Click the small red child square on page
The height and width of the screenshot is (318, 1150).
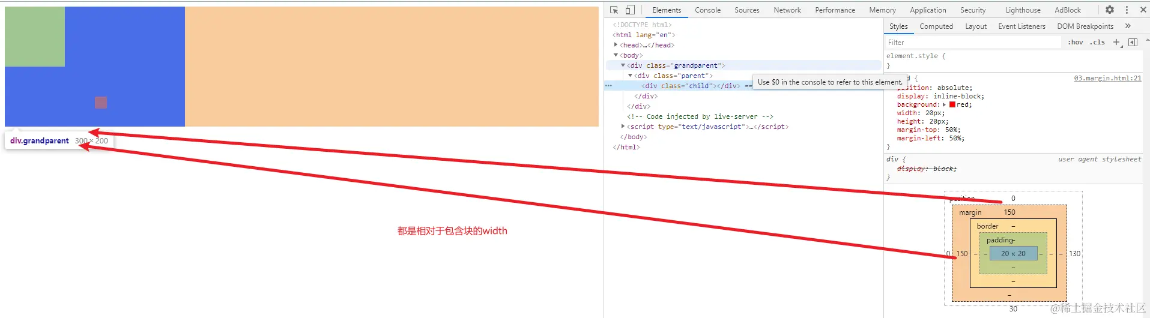tap(101, 103)
